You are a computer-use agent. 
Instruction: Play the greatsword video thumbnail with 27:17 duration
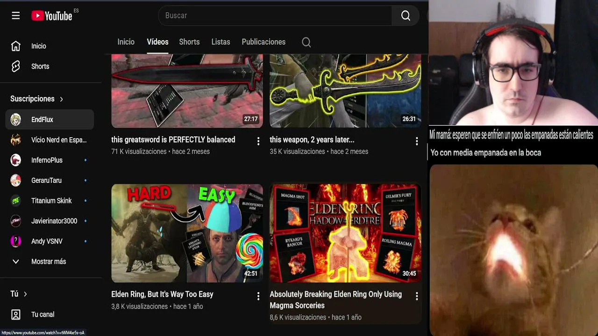click(187, 91)
